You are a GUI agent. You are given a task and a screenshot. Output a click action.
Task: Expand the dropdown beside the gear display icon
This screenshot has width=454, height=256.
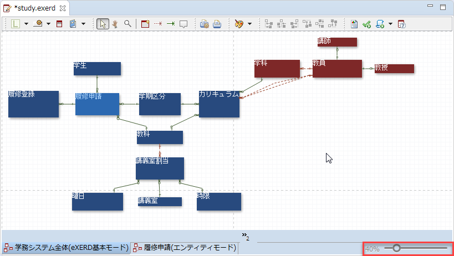(x=48, y=24)
